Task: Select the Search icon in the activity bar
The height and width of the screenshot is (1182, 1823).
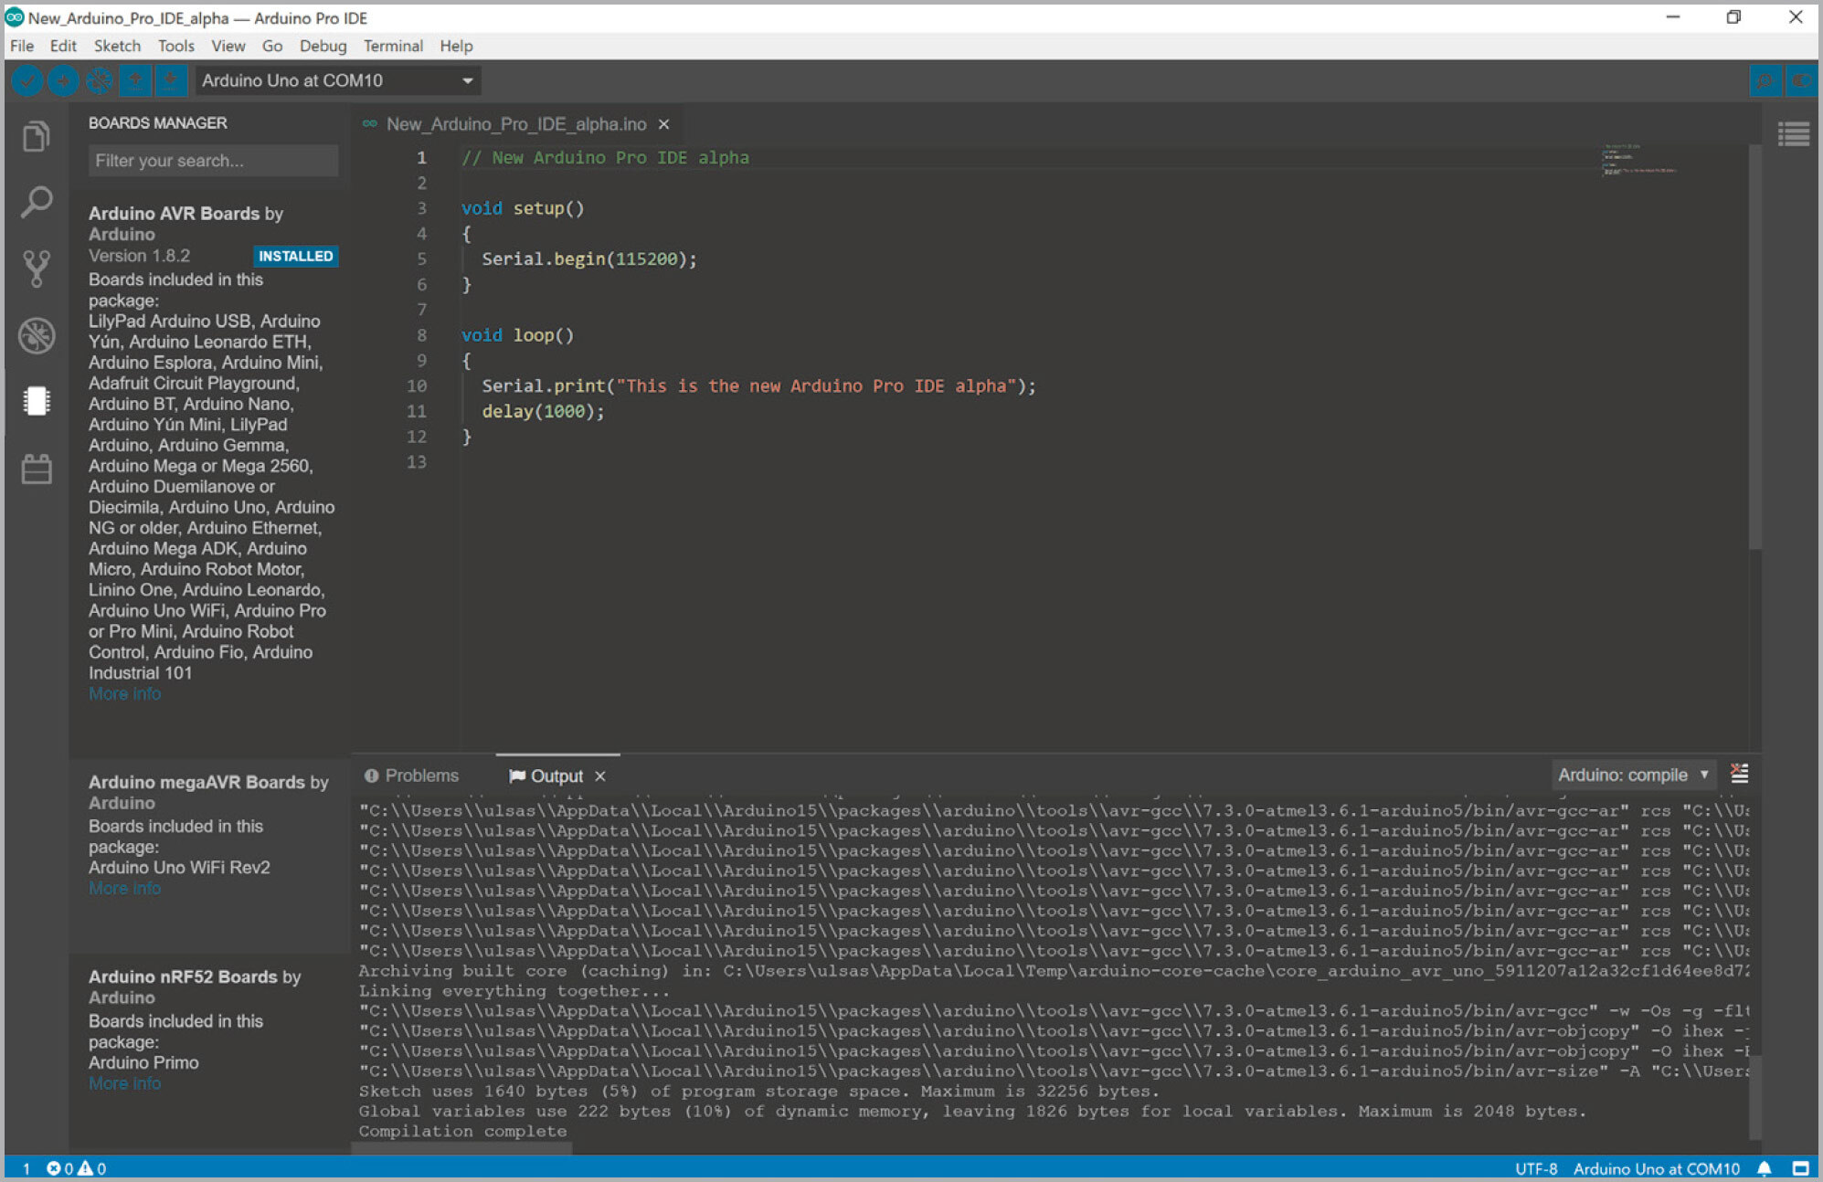Action: (35, 201)
